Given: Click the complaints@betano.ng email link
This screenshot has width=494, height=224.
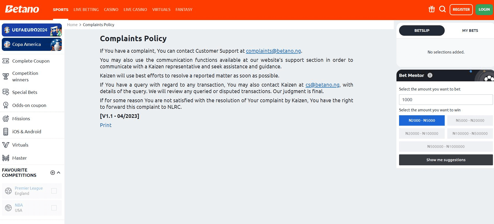Looking at the screenshot, I should pyautogui.click(x=273, y=51).
